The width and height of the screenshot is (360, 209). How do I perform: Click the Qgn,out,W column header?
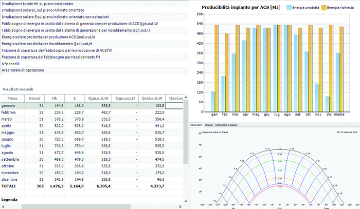tap(97, 98)
